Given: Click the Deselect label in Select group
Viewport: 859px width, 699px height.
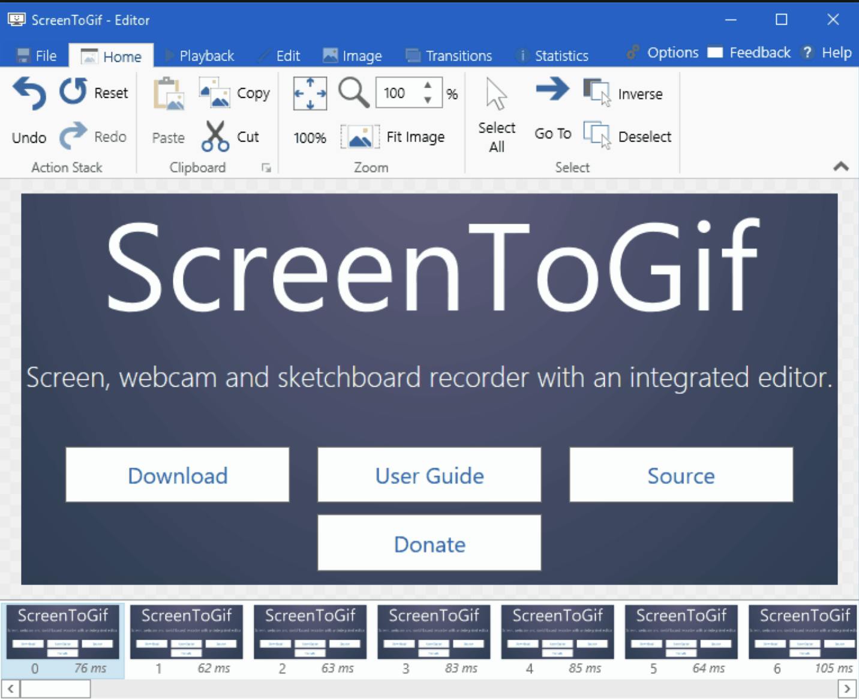Looking at the screenshot, I should click(645, 137).
